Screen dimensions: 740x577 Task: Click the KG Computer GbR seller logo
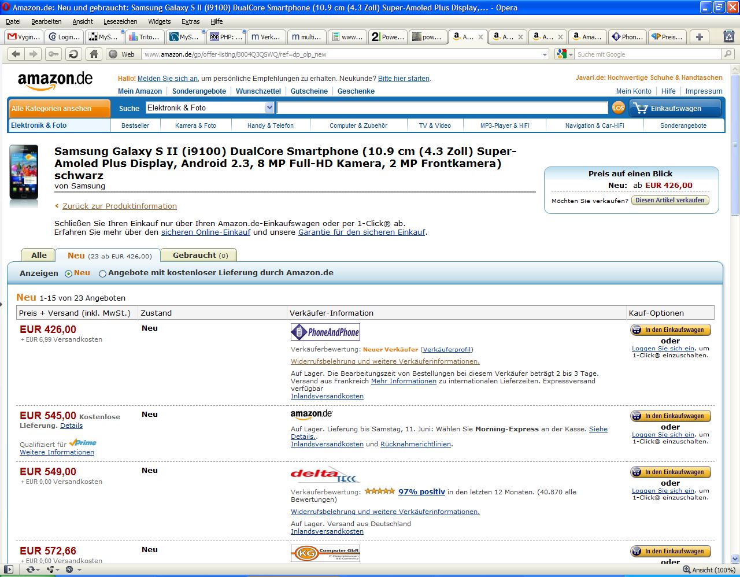click(x=325, y=553)
